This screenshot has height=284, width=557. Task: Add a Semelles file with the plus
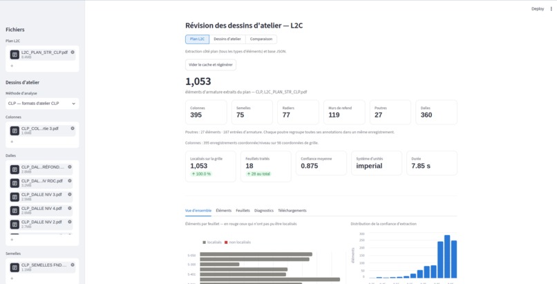[x=12, y=278]
